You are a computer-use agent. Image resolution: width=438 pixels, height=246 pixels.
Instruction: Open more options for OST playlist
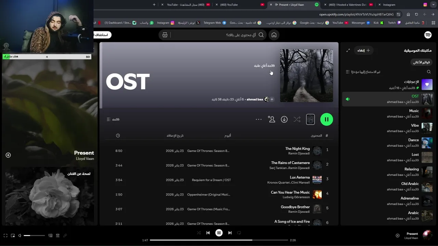(259, 119)
